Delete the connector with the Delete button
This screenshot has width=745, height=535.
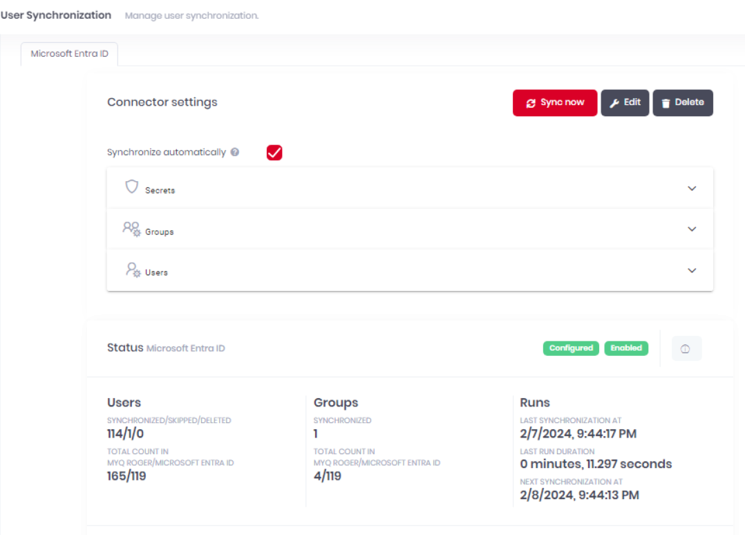point(683,102)
